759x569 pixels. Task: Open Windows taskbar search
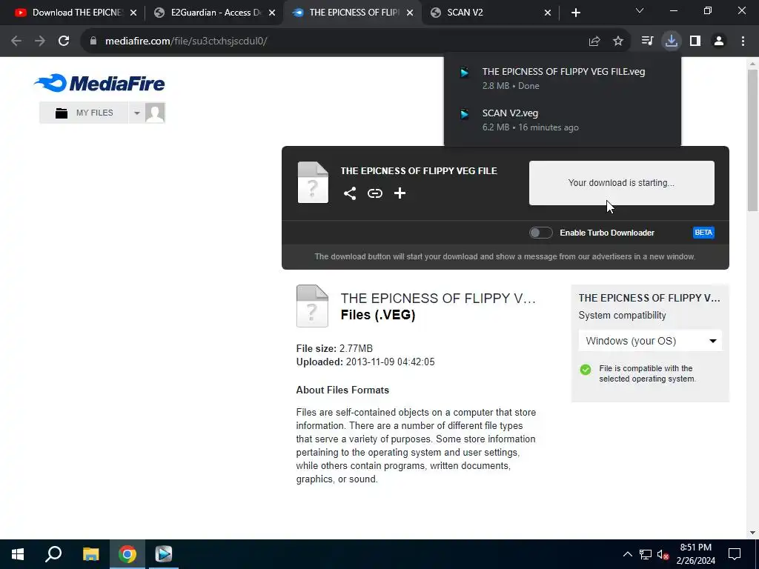point(53,554)
